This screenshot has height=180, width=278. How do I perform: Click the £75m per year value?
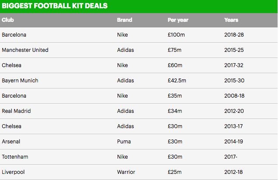(x=175, y=50)
